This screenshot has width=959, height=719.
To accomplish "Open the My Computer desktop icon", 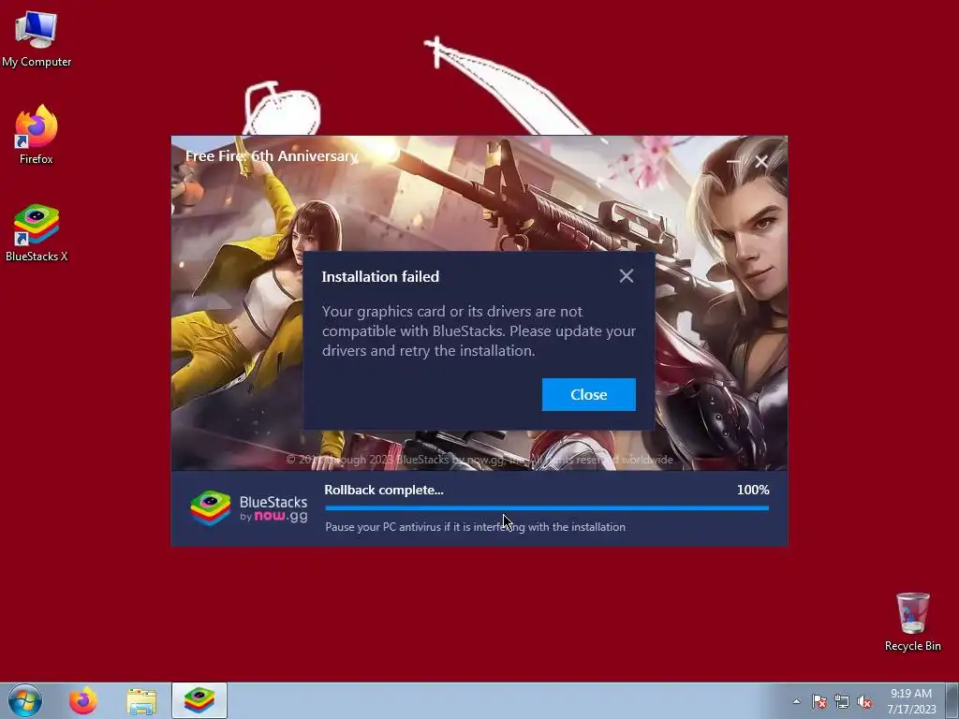I will [37, 39].
